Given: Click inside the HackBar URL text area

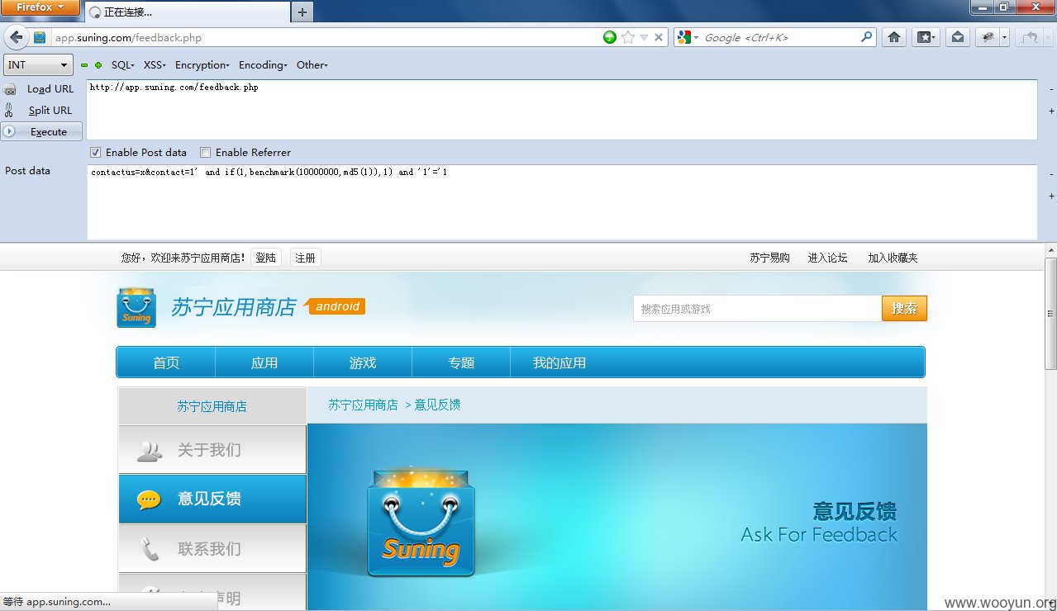Looking at the screenshot, I should 562,110.
